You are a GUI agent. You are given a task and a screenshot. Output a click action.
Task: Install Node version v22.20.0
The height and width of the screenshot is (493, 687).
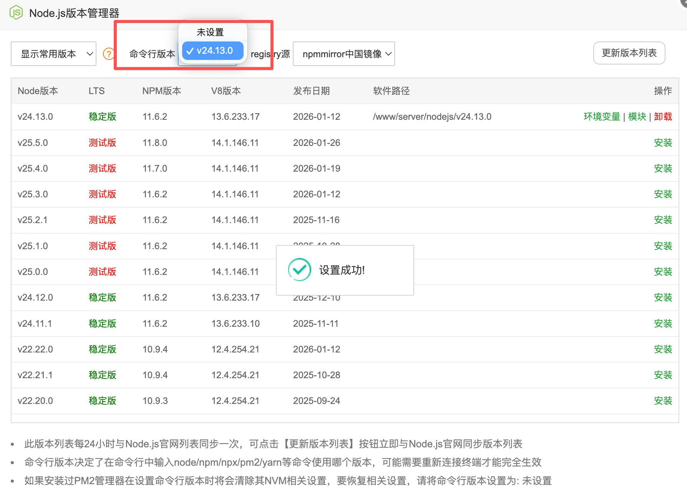[663, 401]
